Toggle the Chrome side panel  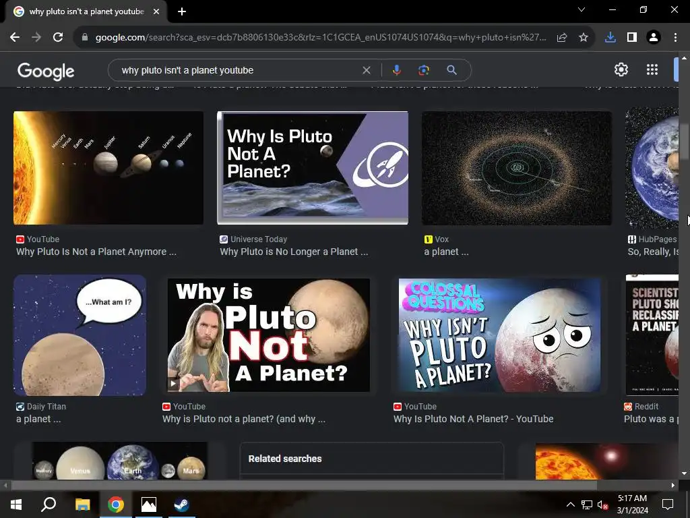click(632, 38)
